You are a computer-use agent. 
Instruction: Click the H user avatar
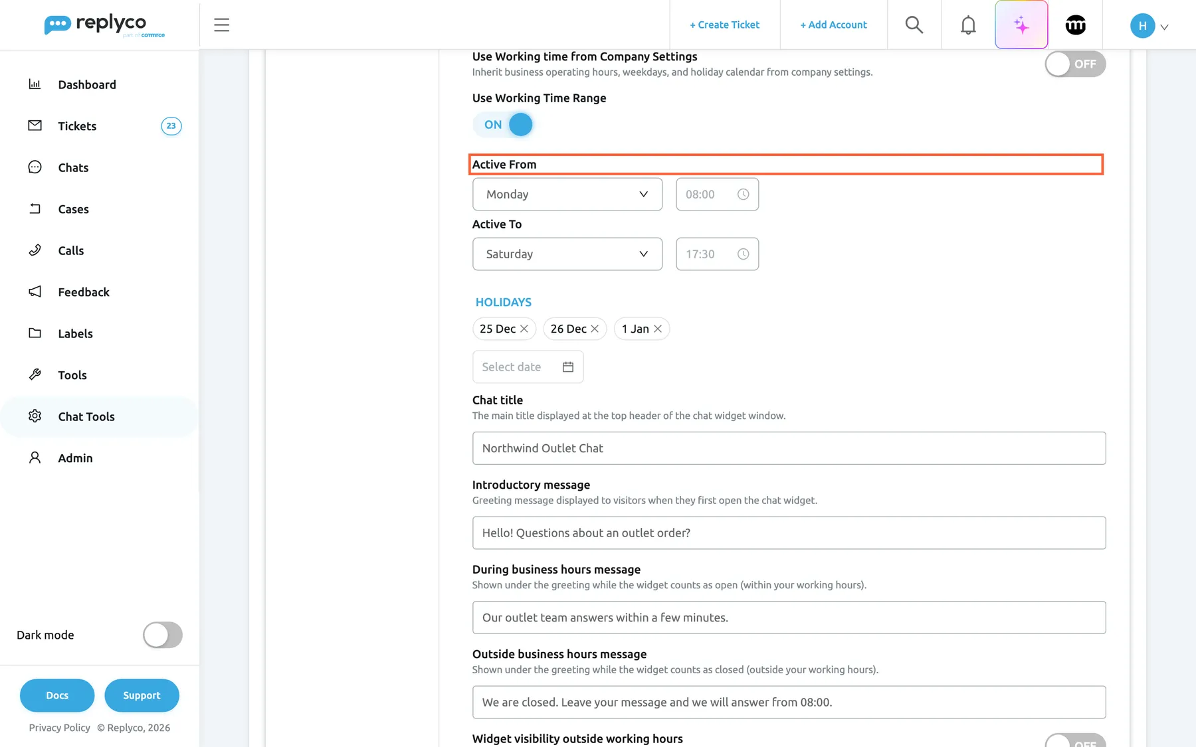1142,26
